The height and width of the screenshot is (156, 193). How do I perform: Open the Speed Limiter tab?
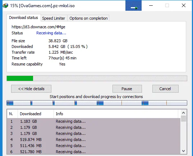coord(54,18)
